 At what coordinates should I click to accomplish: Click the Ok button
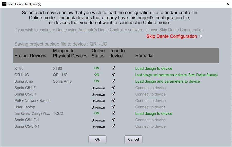tap(97, 139)
